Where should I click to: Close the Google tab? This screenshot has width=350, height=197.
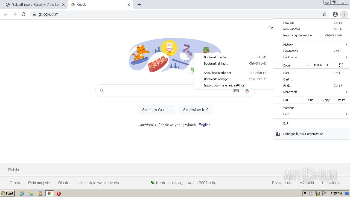coord(129,5)
